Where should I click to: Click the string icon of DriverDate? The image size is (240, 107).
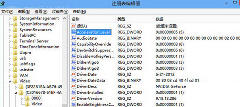pos(74,74)
